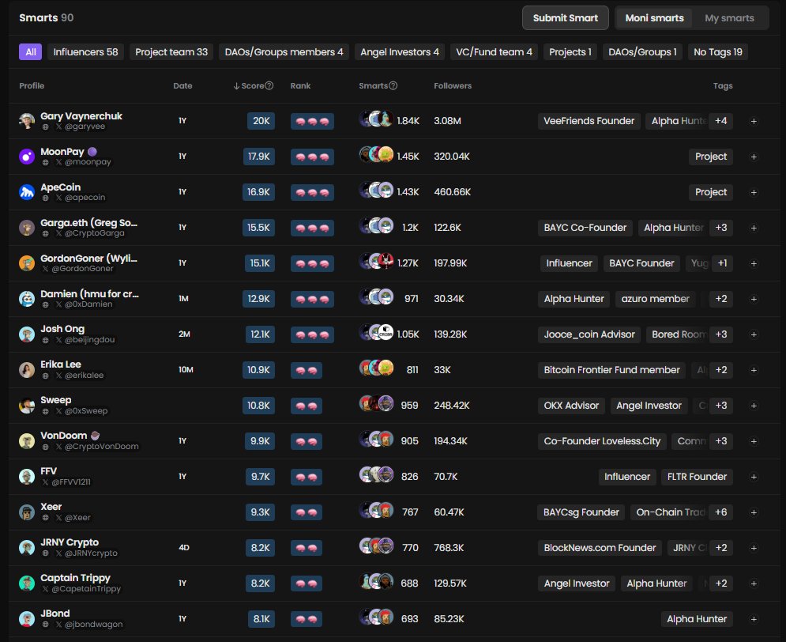Click the plus icon in JBond row
Image resolution: width=786 pixels, height=642 pixels.
(x=754, y=619)
